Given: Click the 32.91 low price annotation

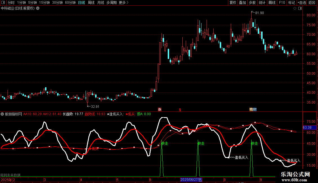Looking at the screenshot, I should click(95, 106).
